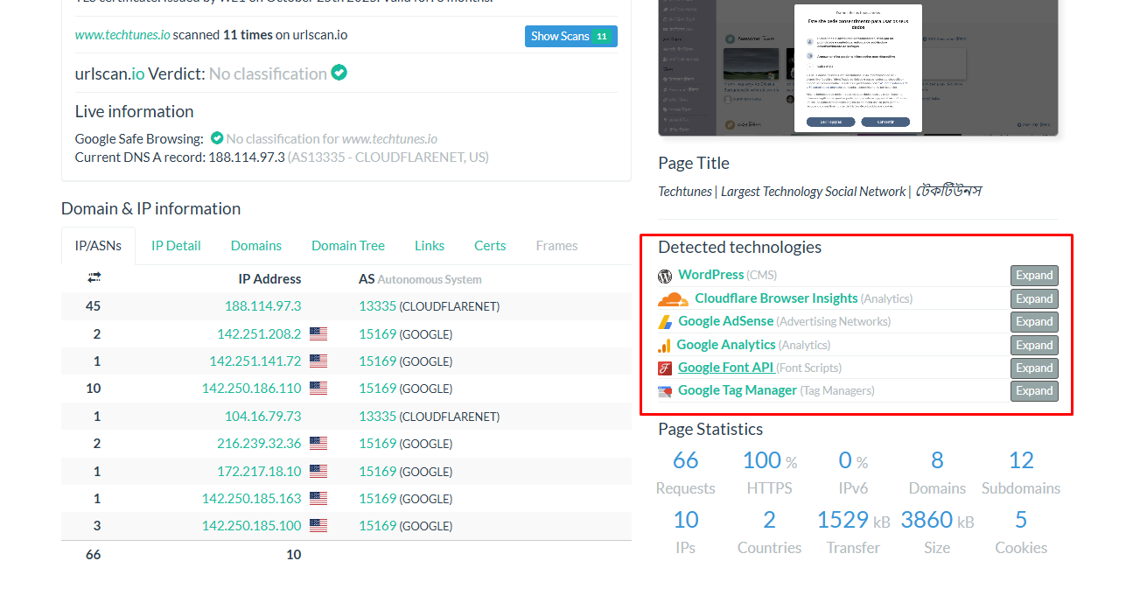
Task: Expand Google Font API details
Action: [1034, 368]
